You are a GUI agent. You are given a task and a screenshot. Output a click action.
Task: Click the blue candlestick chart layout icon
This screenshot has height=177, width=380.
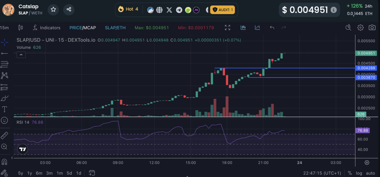[x=243, y=27]
